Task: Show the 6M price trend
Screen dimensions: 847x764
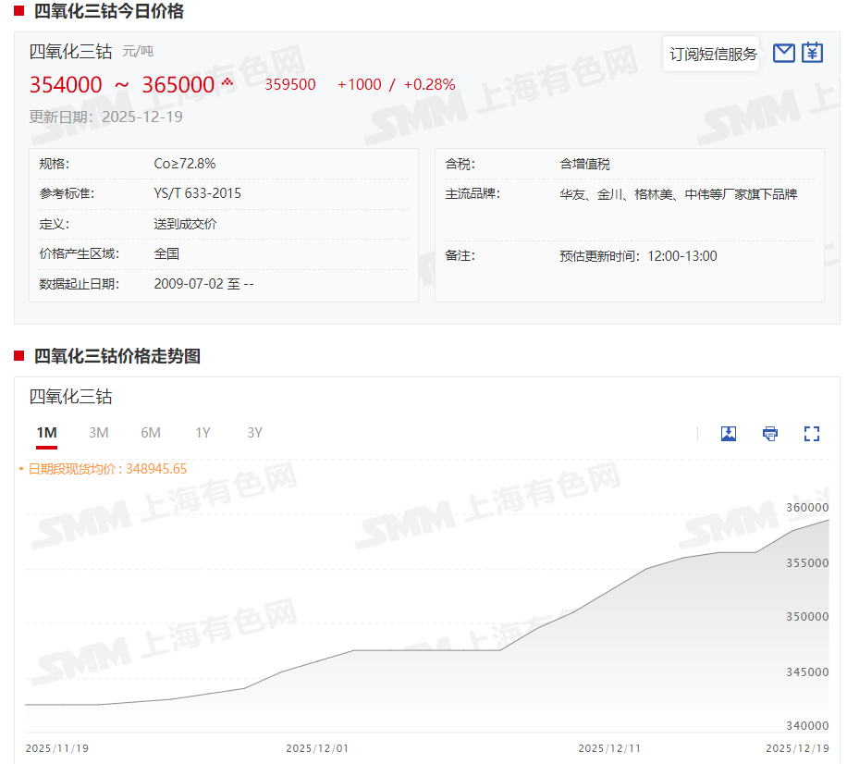Action: click(x=151, y=433)
